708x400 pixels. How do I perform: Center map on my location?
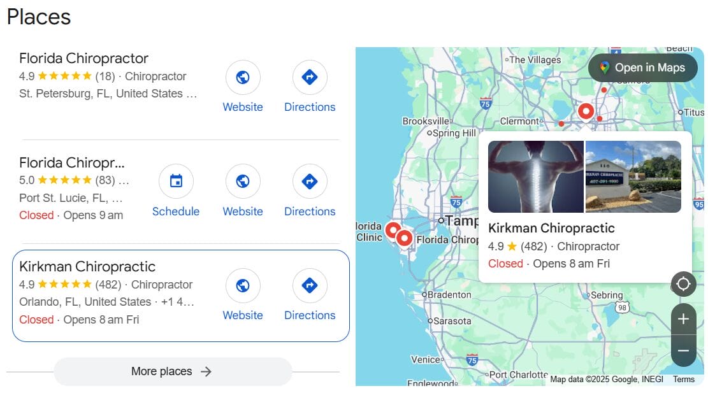683,284
